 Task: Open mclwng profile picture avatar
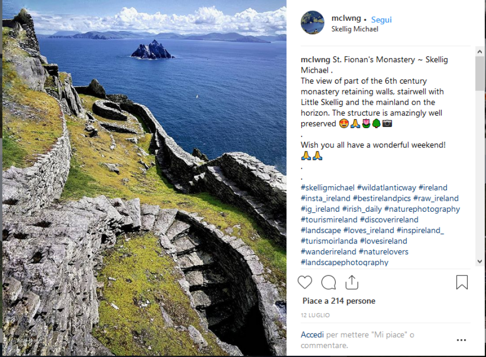pos(312,22)
